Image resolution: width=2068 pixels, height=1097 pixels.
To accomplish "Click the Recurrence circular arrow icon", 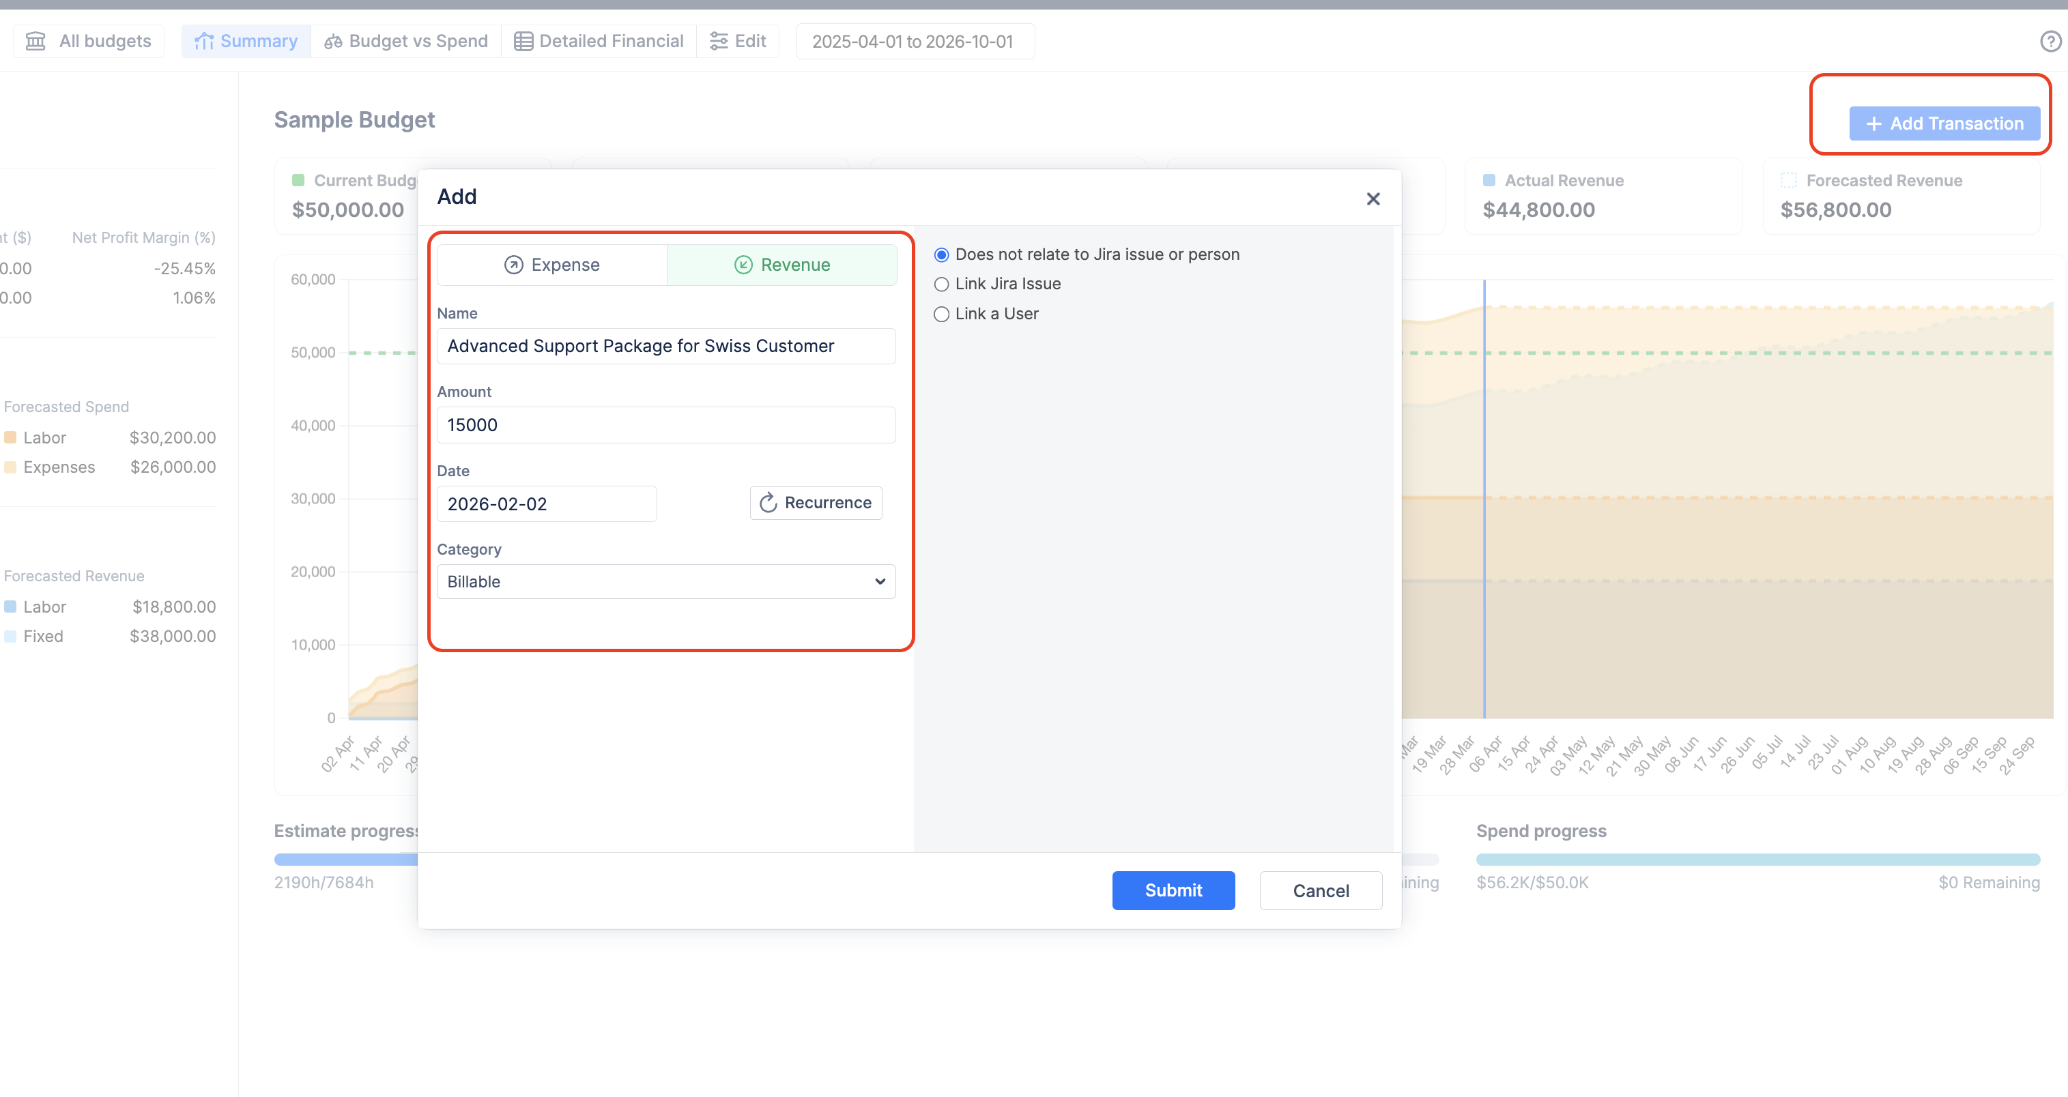I will tap(769, 502).
